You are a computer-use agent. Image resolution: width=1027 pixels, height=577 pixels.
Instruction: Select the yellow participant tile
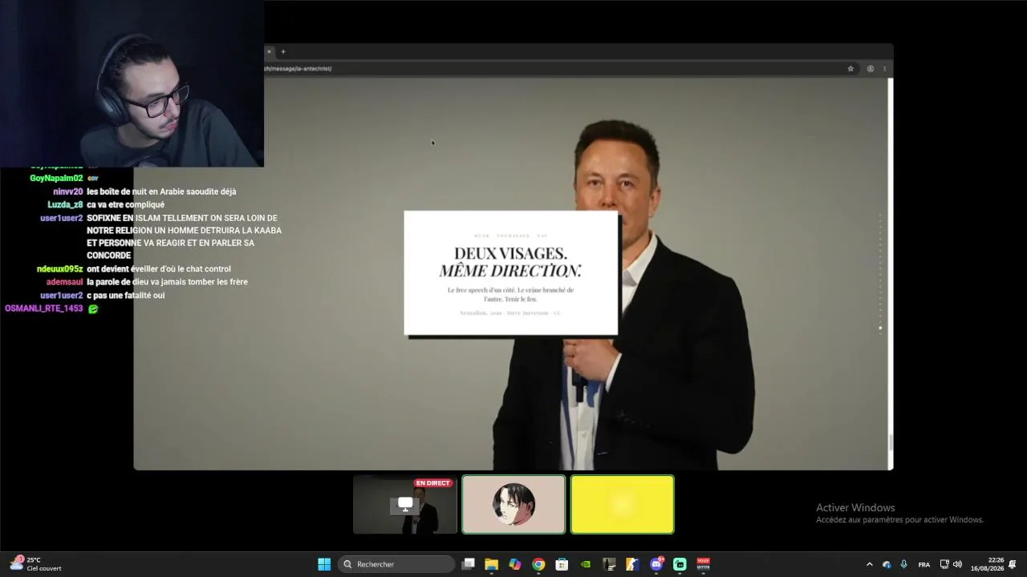click(623, 504)
